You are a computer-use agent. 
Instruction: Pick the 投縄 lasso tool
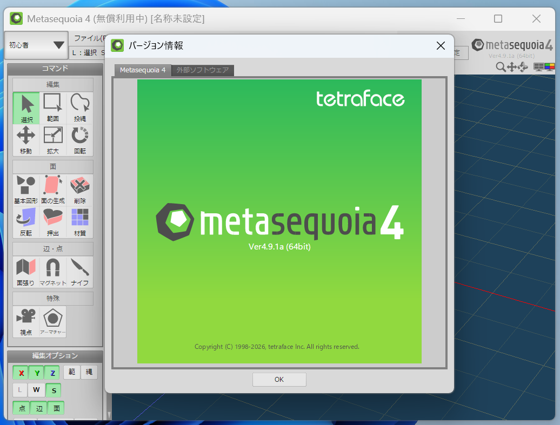click(x=79, y=108)
